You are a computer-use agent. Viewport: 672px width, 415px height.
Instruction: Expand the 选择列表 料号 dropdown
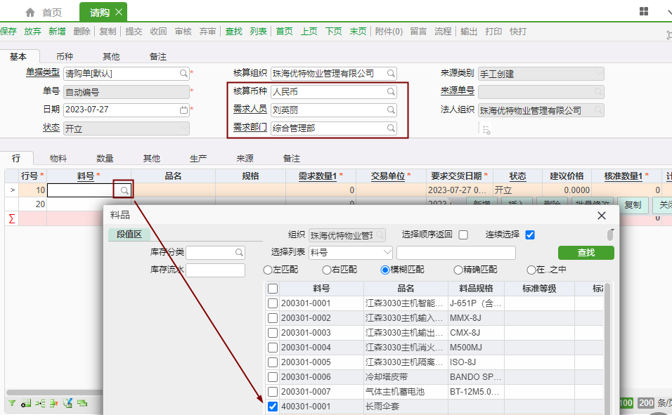coord(387,252)
